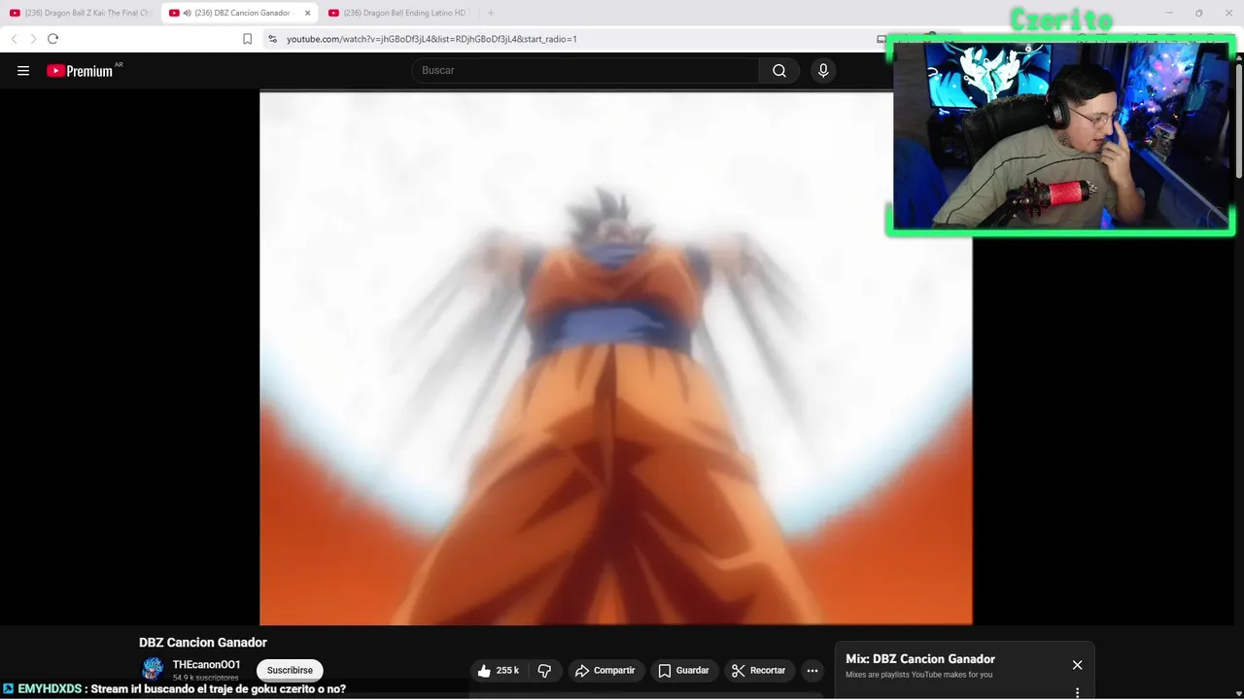Switch to Dragon Ball Ending Latino tab
The width and height of the screenshot is (1244, 700).
(398, 13)
